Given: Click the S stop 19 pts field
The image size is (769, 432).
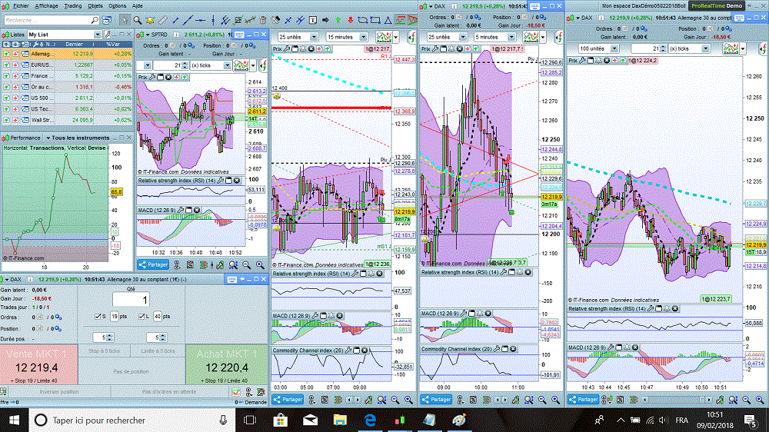Looking at the screenshot, I should pyautogui.click(x=115, y=316).
